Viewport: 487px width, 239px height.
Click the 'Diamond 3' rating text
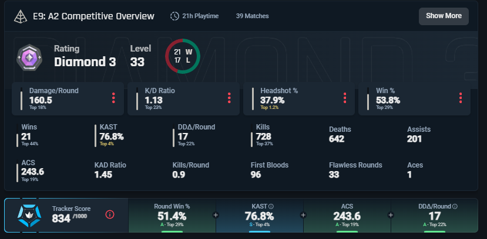(85, 62)
